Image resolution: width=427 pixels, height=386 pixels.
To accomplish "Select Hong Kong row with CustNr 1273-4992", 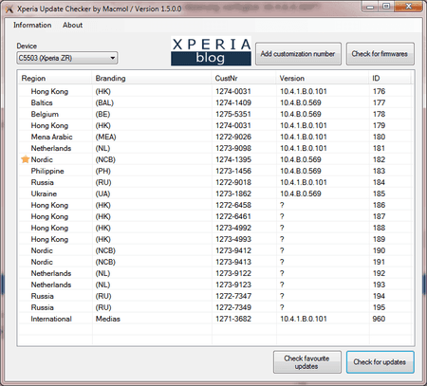I will [x=215, y=228].
